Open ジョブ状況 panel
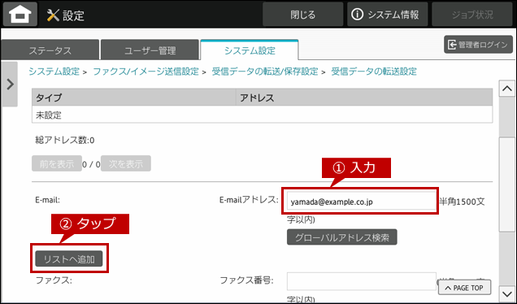 point(472,15)
